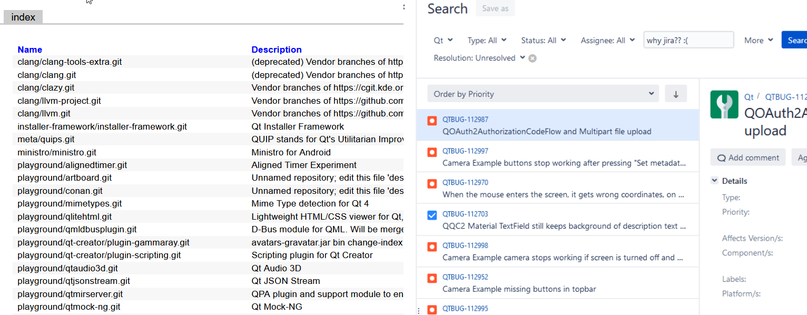Open the installer-framework/installer-framework.git repository link
The image size is (807, 315).
coord(102,126)
